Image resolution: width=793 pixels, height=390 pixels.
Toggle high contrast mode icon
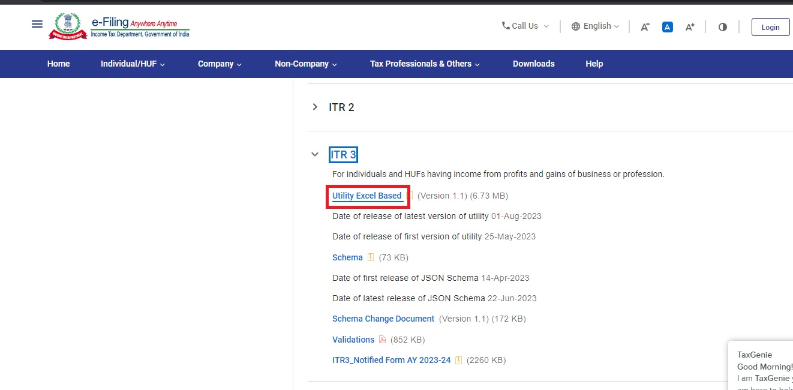(723, 27)
